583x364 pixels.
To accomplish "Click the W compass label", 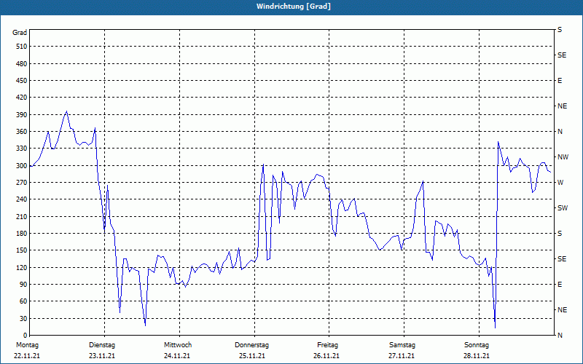I will click(560, 183).
